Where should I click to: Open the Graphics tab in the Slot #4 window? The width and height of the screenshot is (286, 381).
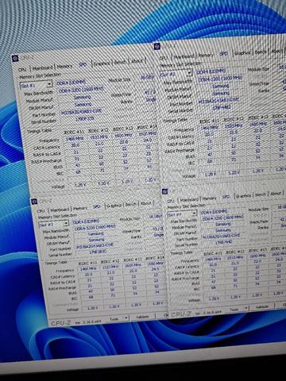coord(243,196)
